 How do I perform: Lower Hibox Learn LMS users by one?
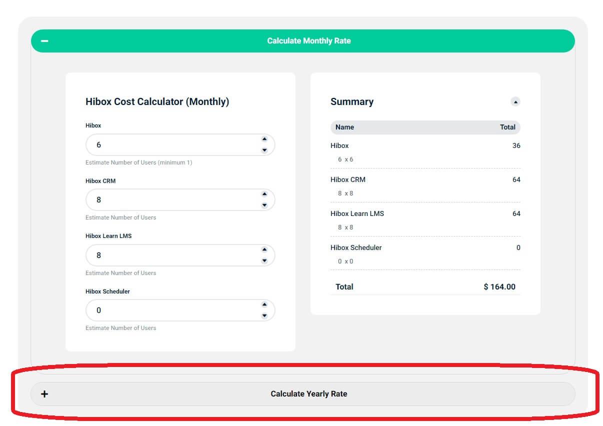(x=264, y=261)
